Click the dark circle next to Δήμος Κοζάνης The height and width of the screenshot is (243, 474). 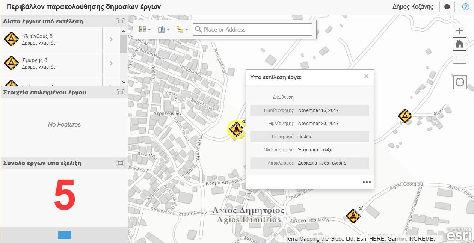(447, 7)
